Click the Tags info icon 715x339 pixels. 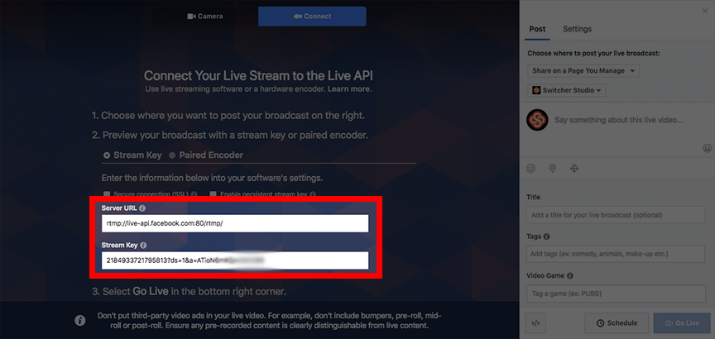coord(547,236)
